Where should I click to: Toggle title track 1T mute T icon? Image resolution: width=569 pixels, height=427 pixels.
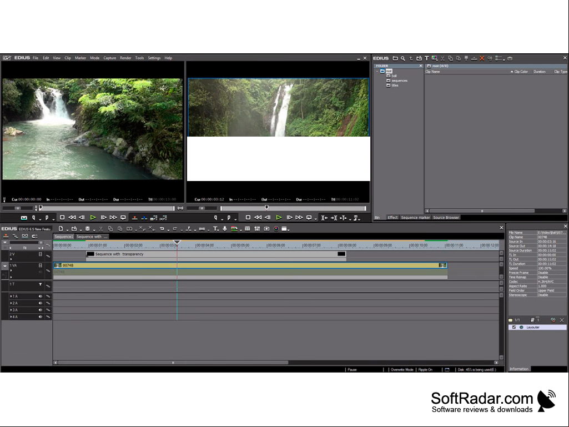click(x=41, y=284)
